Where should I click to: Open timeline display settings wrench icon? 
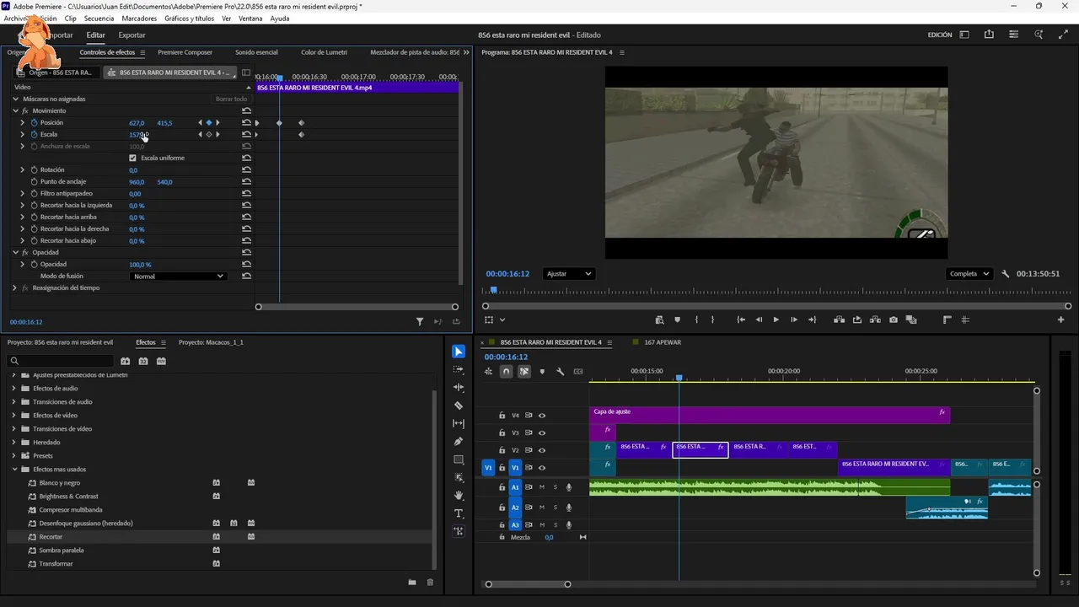[x=560, y=372]
